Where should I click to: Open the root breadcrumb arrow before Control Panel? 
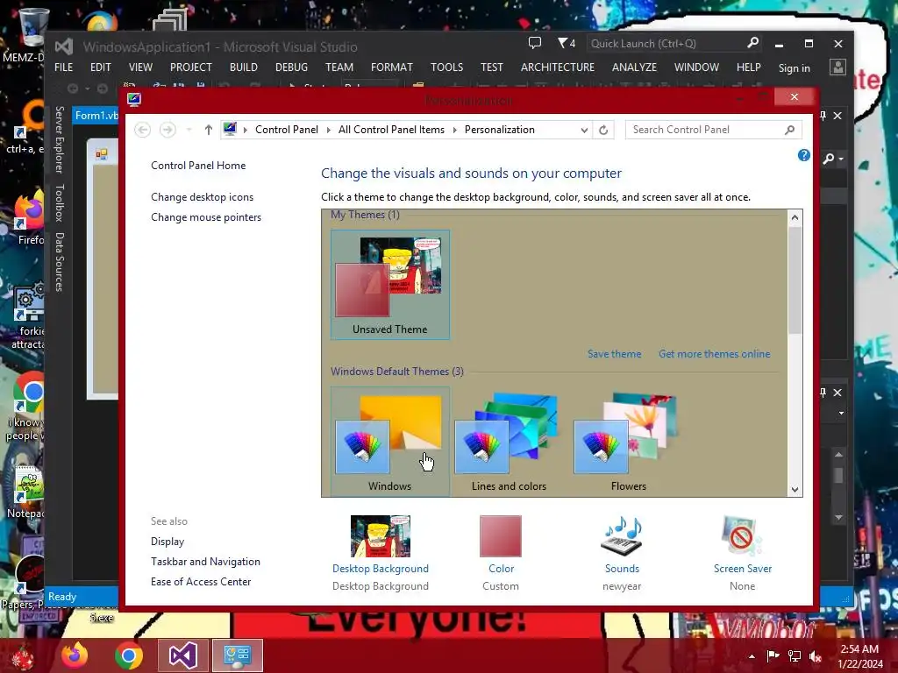point(246,130)
